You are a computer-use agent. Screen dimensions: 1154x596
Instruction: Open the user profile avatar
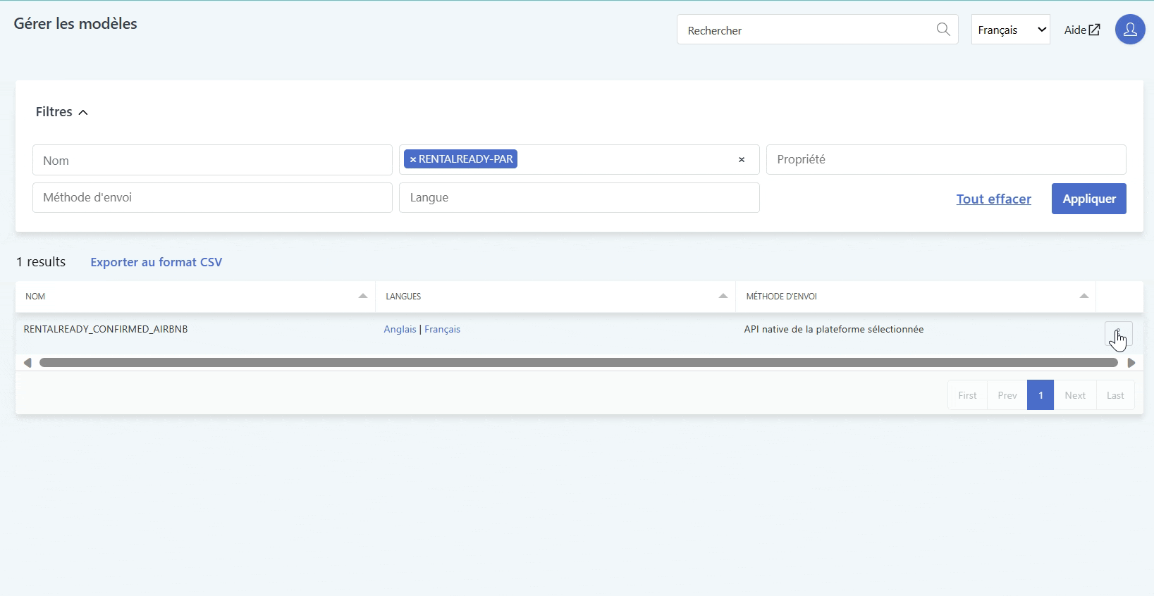click(x=1130, y=30)
